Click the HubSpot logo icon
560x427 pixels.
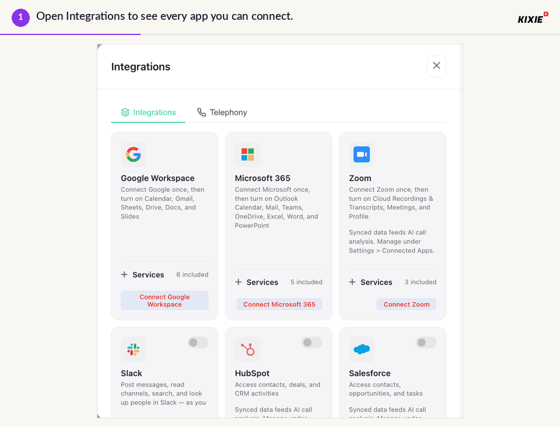coord(247,349)
